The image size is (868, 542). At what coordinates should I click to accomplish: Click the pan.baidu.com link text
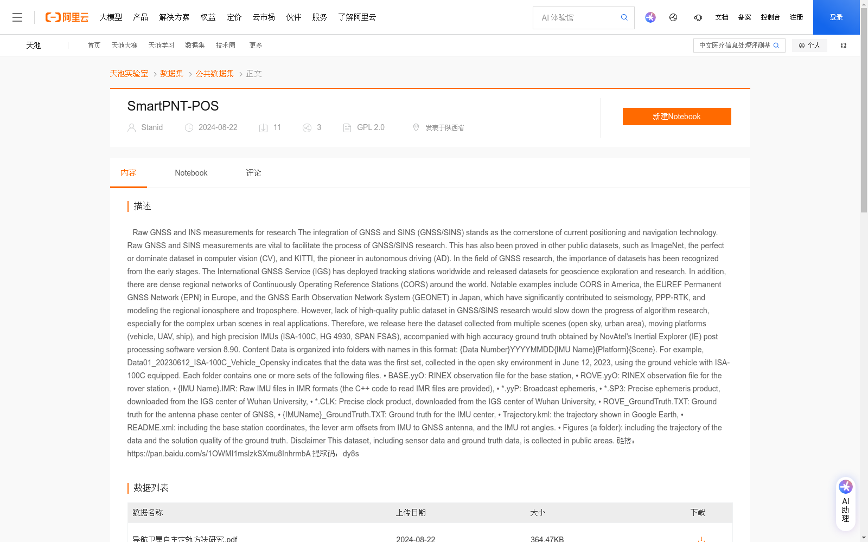point(219,454)
